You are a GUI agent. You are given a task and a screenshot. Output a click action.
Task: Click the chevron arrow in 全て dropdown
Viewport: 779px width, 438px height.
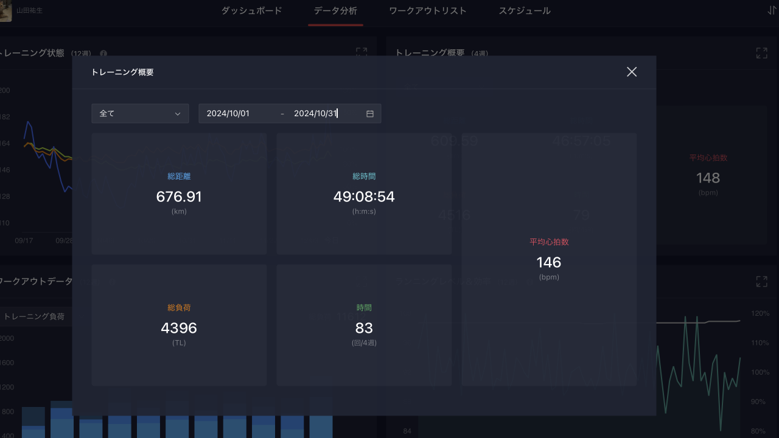(178, 114)
